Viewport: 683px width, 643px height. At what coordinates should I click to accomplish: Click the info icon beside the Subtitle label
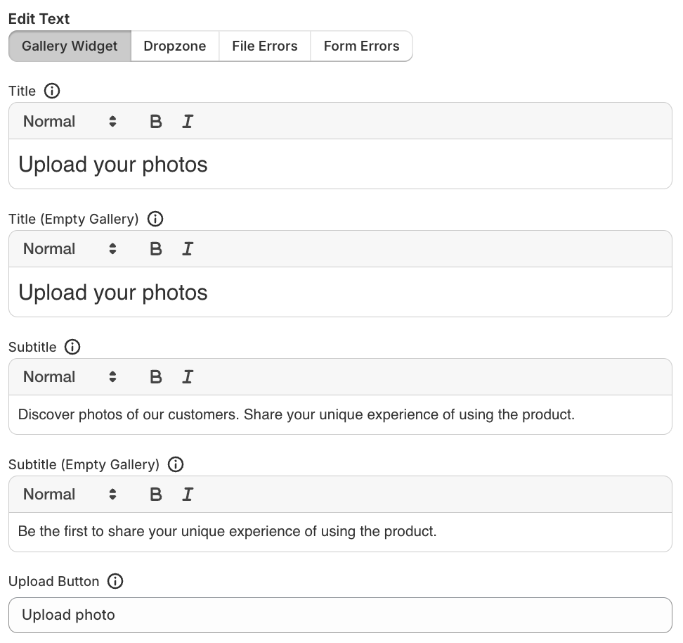point(72,347)
